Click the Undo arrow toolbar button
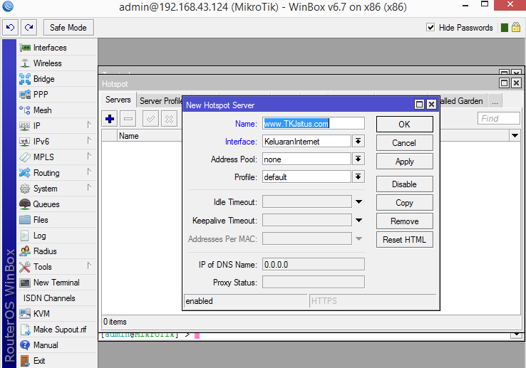 (x=11, y=28)
